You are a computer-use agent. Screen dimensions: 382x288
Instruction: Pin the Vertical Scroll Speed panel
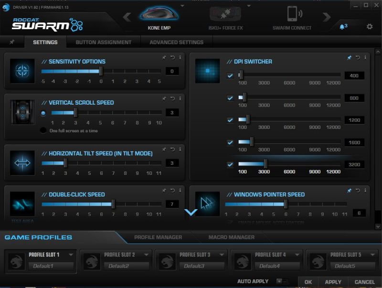[x=164, y=98]
